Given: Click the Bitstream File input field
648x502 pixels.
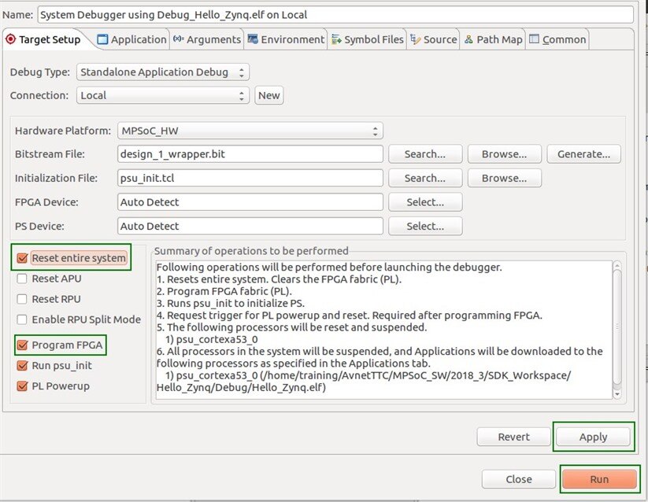Looking at the screenshot, I should tap(250, 154).
